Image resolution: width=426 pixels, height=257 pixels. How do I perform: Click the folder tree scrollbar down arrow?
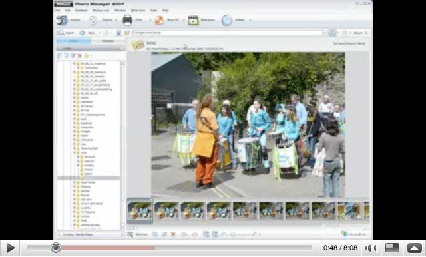pos(122,226)
